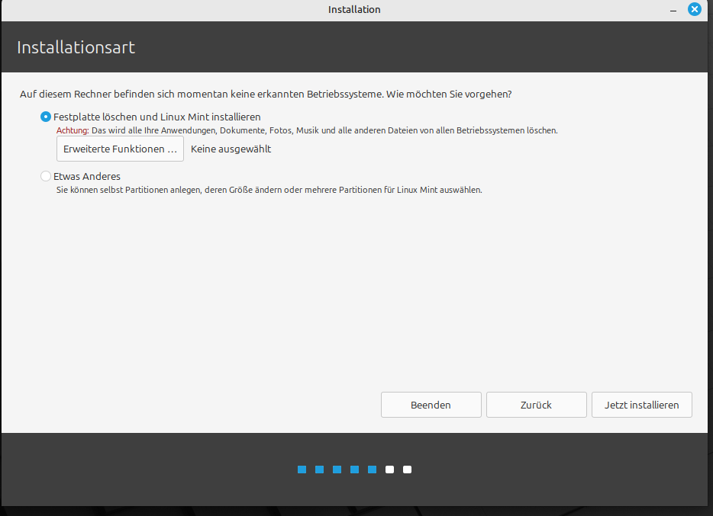Go back with 'Zurück' button

(x=536, y=405)
